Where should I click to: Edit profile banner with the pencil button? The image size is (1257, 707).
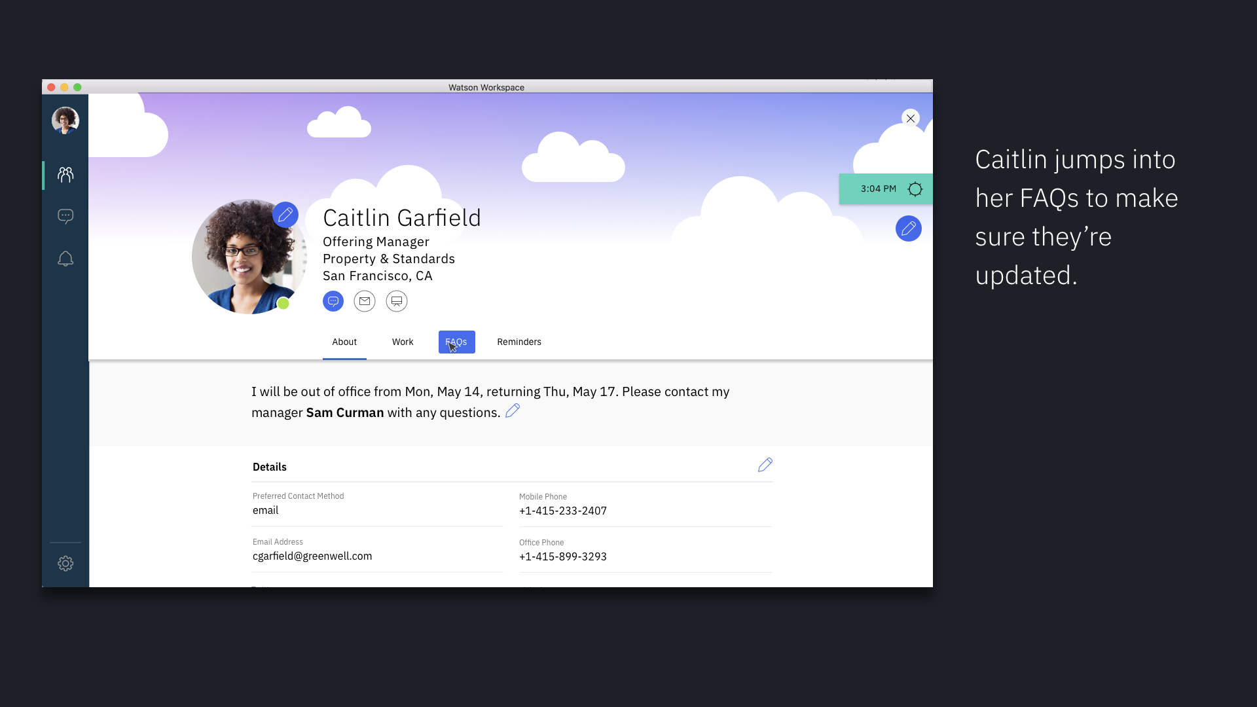pos(909,228)
